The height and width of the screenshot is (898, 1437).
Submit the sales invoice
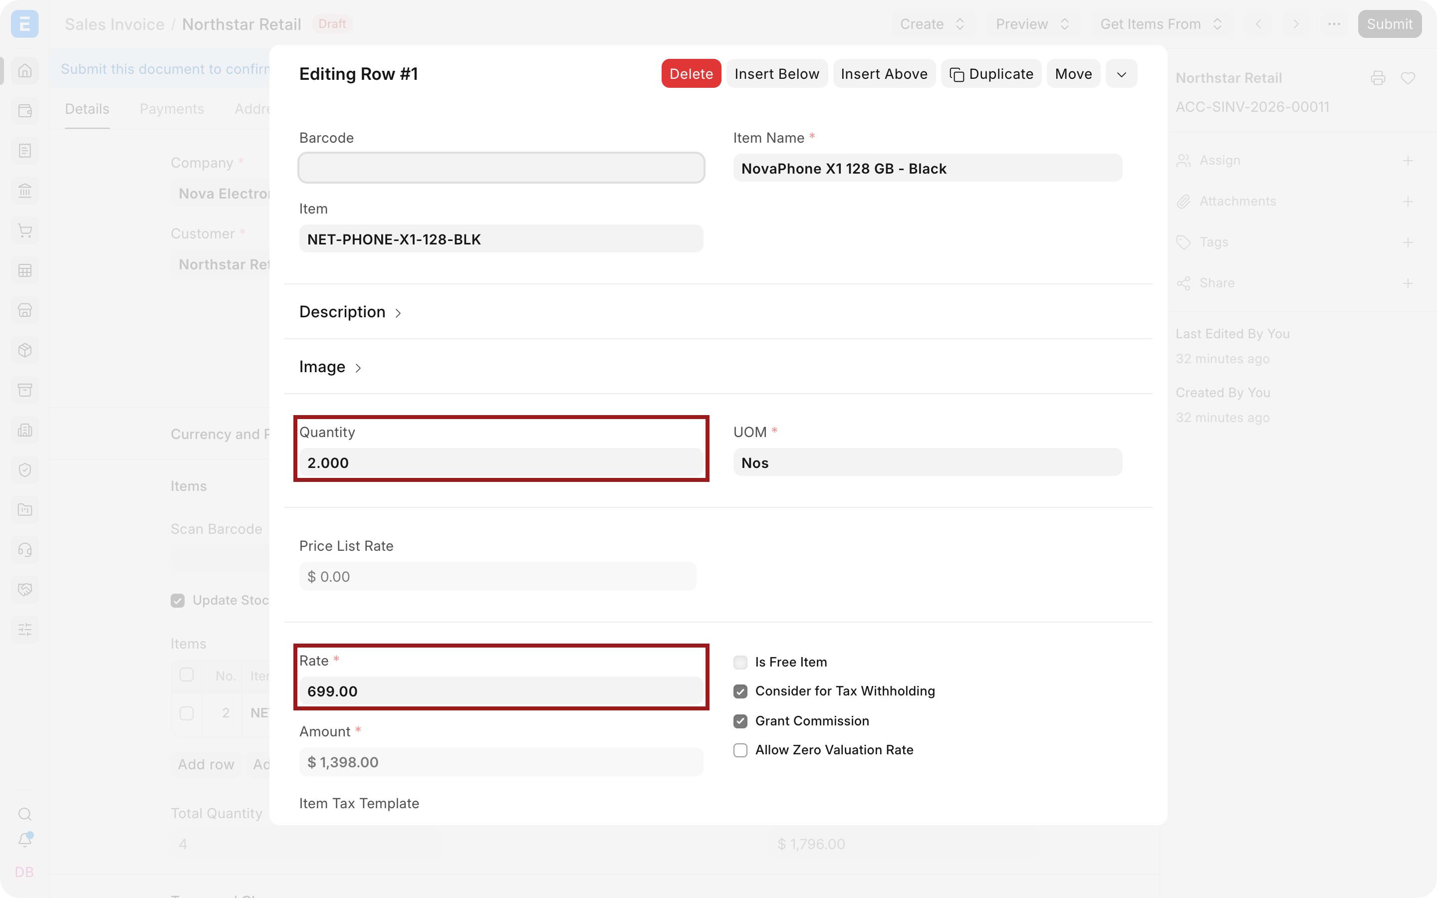click(x=1390, y=24)
